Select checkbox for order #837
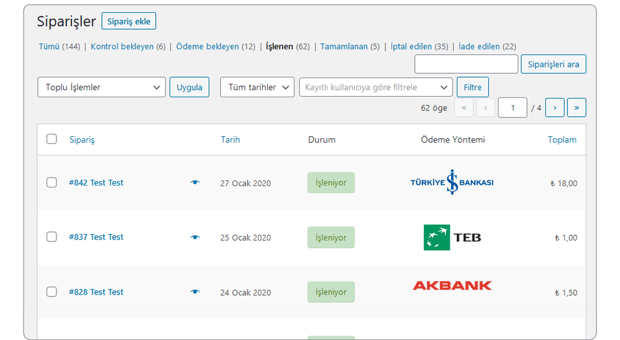Screen dimensions: 620x340 click(x=51, y=237)
